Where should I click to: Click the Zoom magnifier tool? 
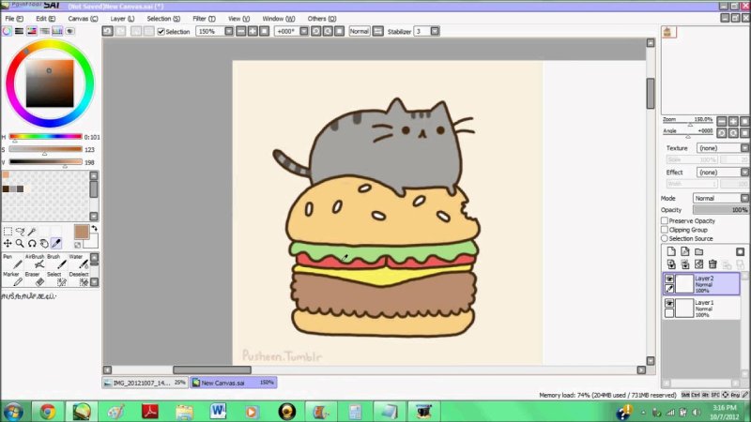coord(19,244)
